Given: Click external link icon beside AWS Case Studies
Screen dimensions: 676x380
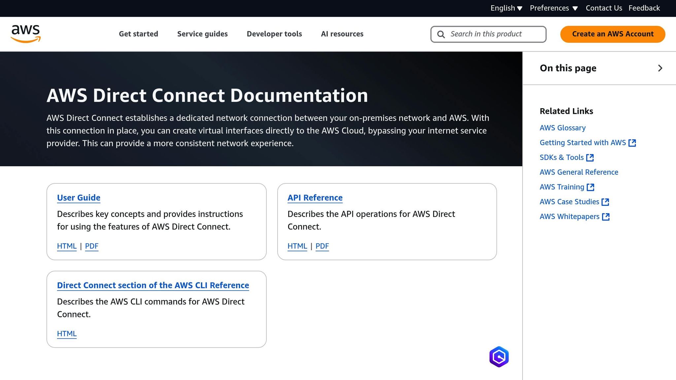Looking at the screenshot, I should pyautogui.click(x=605, y=202).
